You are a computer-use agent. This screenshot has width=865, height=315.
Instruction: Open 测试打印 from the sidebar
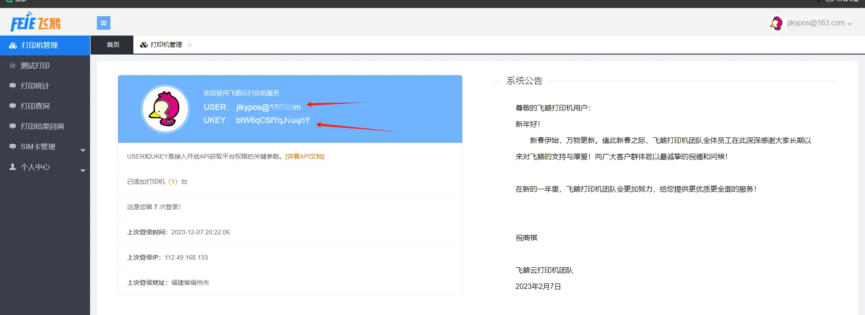(35, 66)
